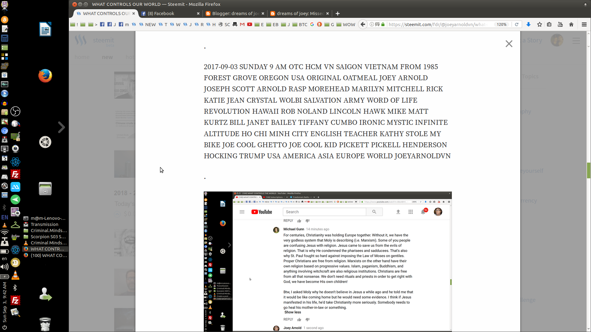Expand the Steemit site menu at top right
This screenshot has width=591, height=332.
click(576, 41)
